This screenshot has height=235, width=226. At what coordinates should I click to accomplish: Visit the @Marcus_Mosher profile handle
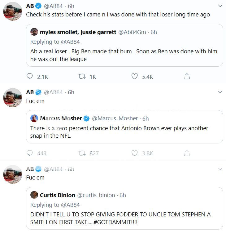pos(115,118)
